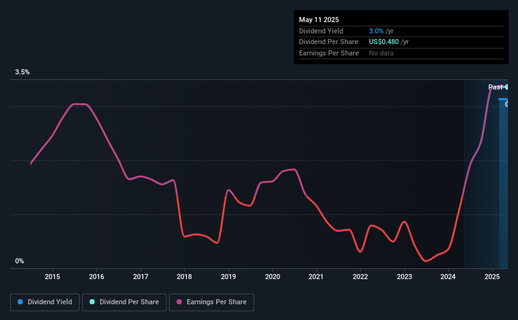This screenshot has height=320, width=518.
Task: Select the 2016 tick on the time axis
Action: (x=97, y=277)
